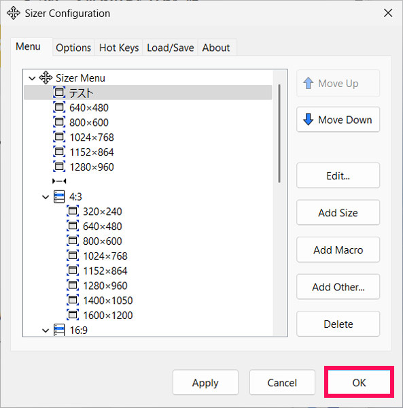Image resolution: width=403 pixels, height=408 pixels.
Task: Select the 1600×1200 label
Action: (x=107, y=316)
